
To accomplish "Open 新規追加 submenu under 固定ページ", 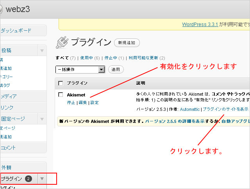I will click(x=6, y=136).
